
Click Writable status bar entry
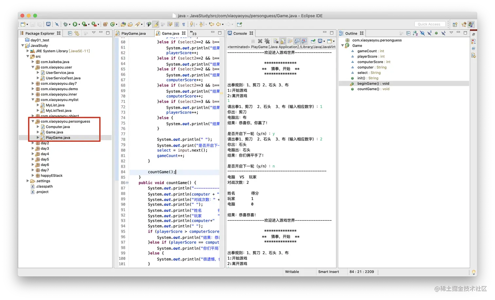[x=292, y=272]
